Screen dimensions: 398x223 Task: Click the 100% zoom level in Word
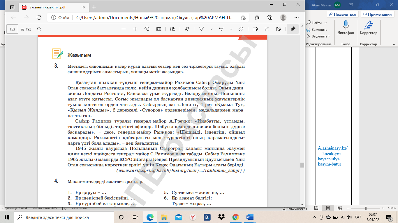tap(392, 208)
